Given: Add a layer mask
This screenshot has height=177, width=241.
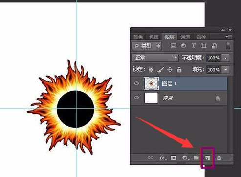Looking at the screenshot, I should click(174, 157).
